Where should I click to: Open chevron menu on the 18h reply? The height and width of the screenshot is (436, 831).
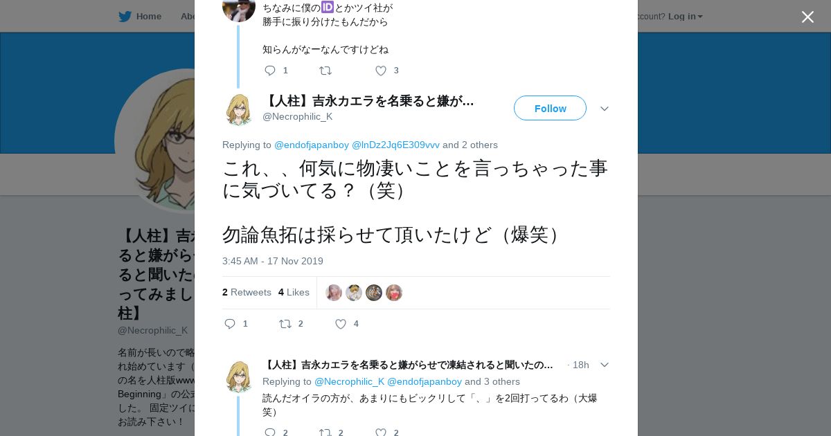[605, 365]
